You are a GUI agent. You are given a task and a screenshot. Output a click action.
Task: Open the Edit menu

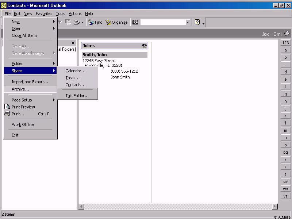point(17,14)
